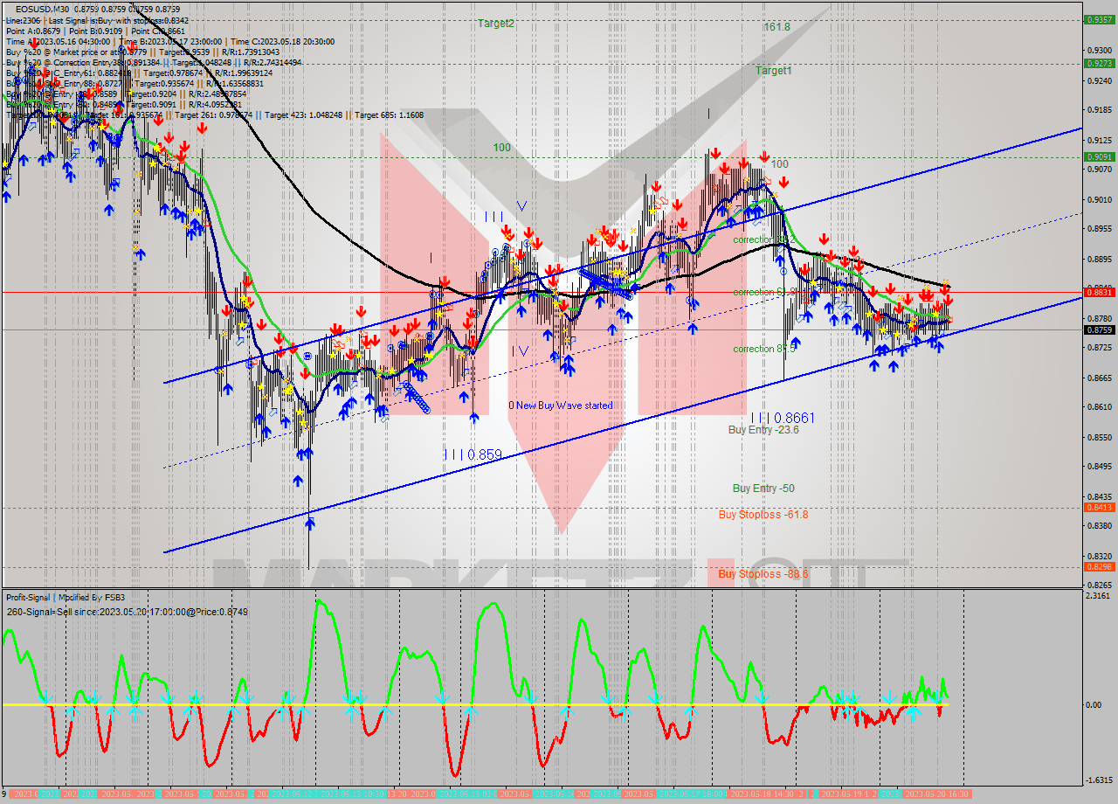The height and width of the screenshot is (804, 1118).
Task: Click the green 0.9091 price tag
Action: coord(1098,156)
